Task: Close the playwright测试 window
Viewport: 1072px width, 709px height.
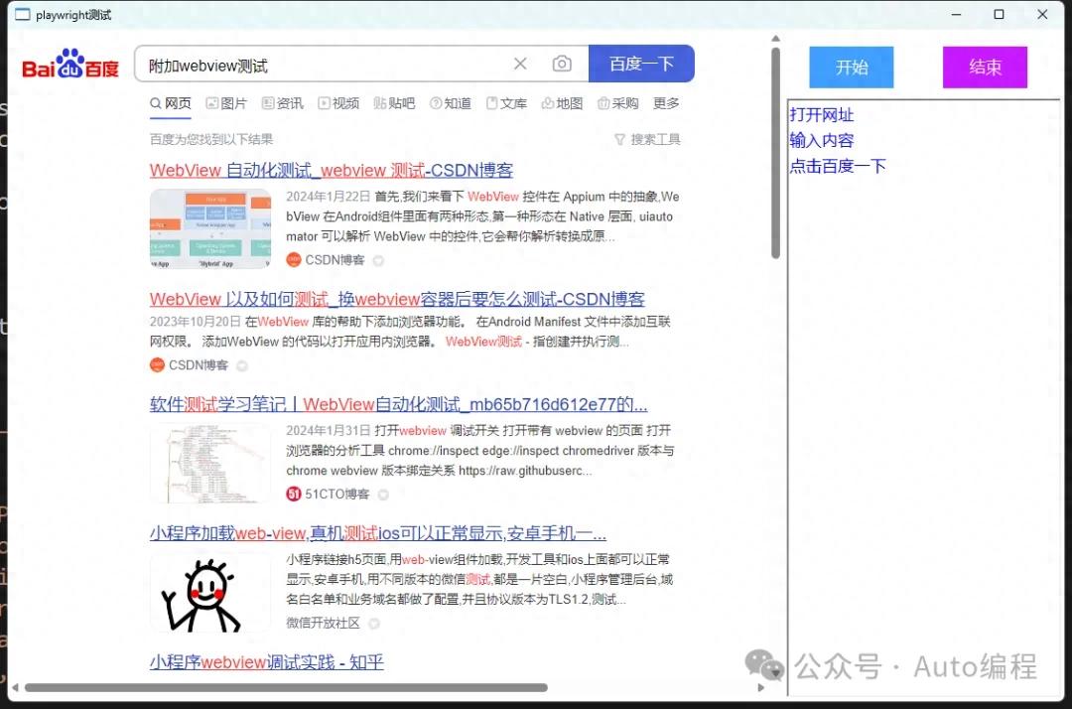Action: pyautogui.click(x=1042, y=14)
